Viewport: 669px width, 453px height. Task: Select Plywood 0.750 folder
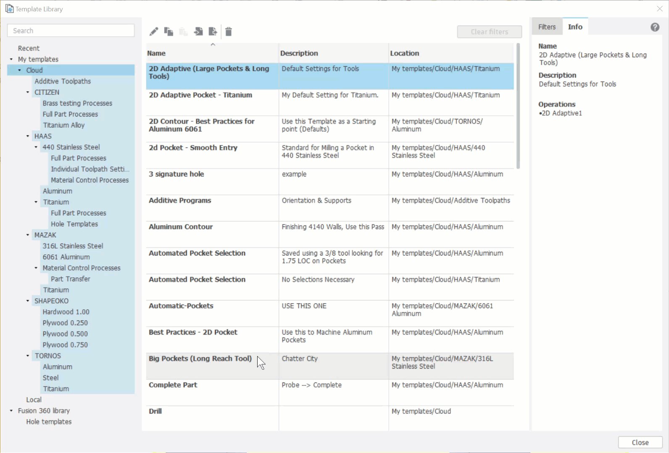[65, 345]
